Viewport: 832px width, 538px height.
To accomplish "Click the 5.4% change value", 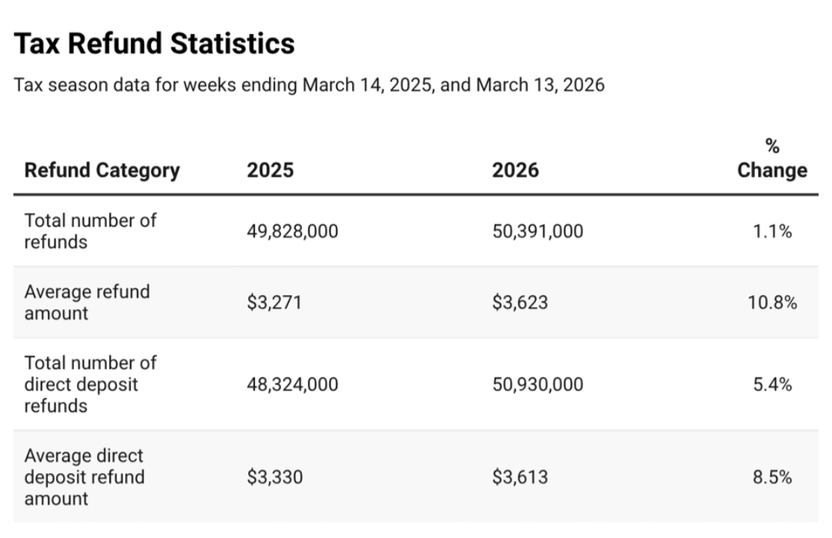I will tap(772, 385).
